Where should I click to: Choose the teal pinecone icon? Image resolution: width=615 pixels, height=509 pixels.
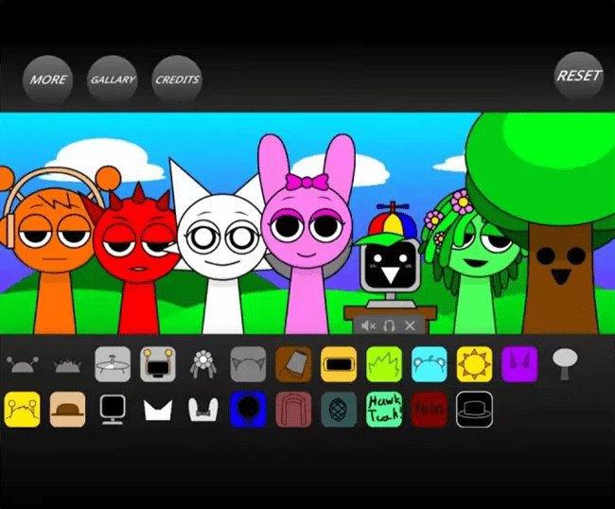(339, 410)
